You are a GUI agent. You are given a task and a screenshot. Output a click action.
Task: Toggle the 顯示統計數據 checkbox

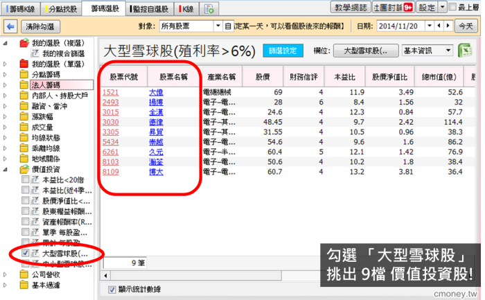(x=112, y=289)
